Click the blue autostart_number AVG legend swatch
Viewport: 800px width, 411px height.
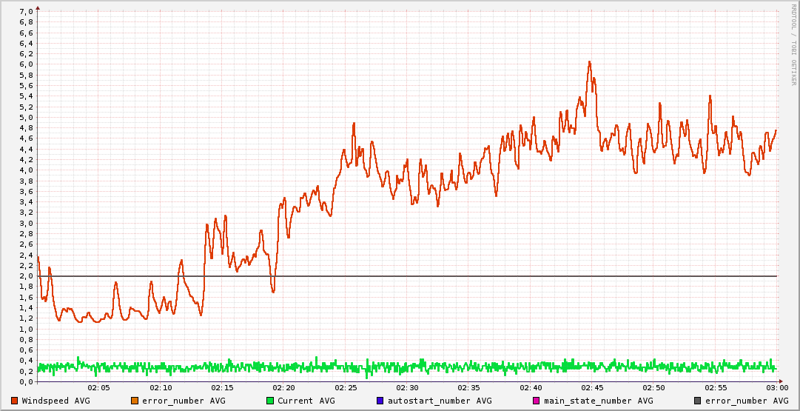[x=380, y=401]
